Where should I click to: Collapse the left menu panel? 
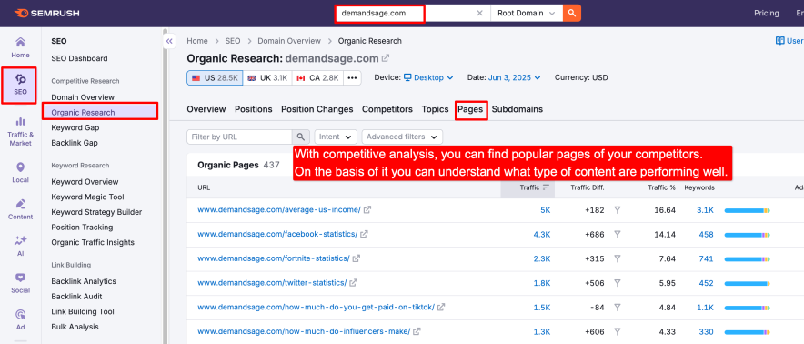click(x=169, y=41)
